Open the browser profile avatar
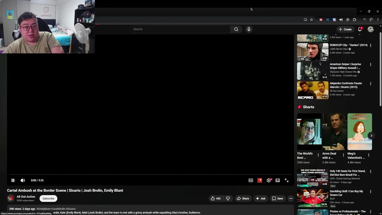382x215 pixels. point(371,20)
